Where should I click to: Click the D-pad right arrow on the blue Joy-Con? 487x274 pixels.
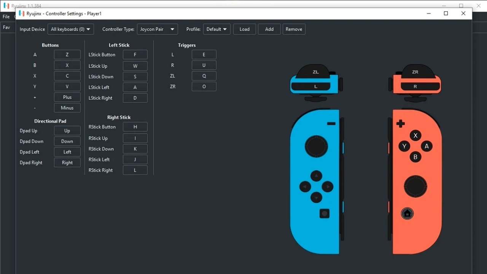(x=328, y=186)
